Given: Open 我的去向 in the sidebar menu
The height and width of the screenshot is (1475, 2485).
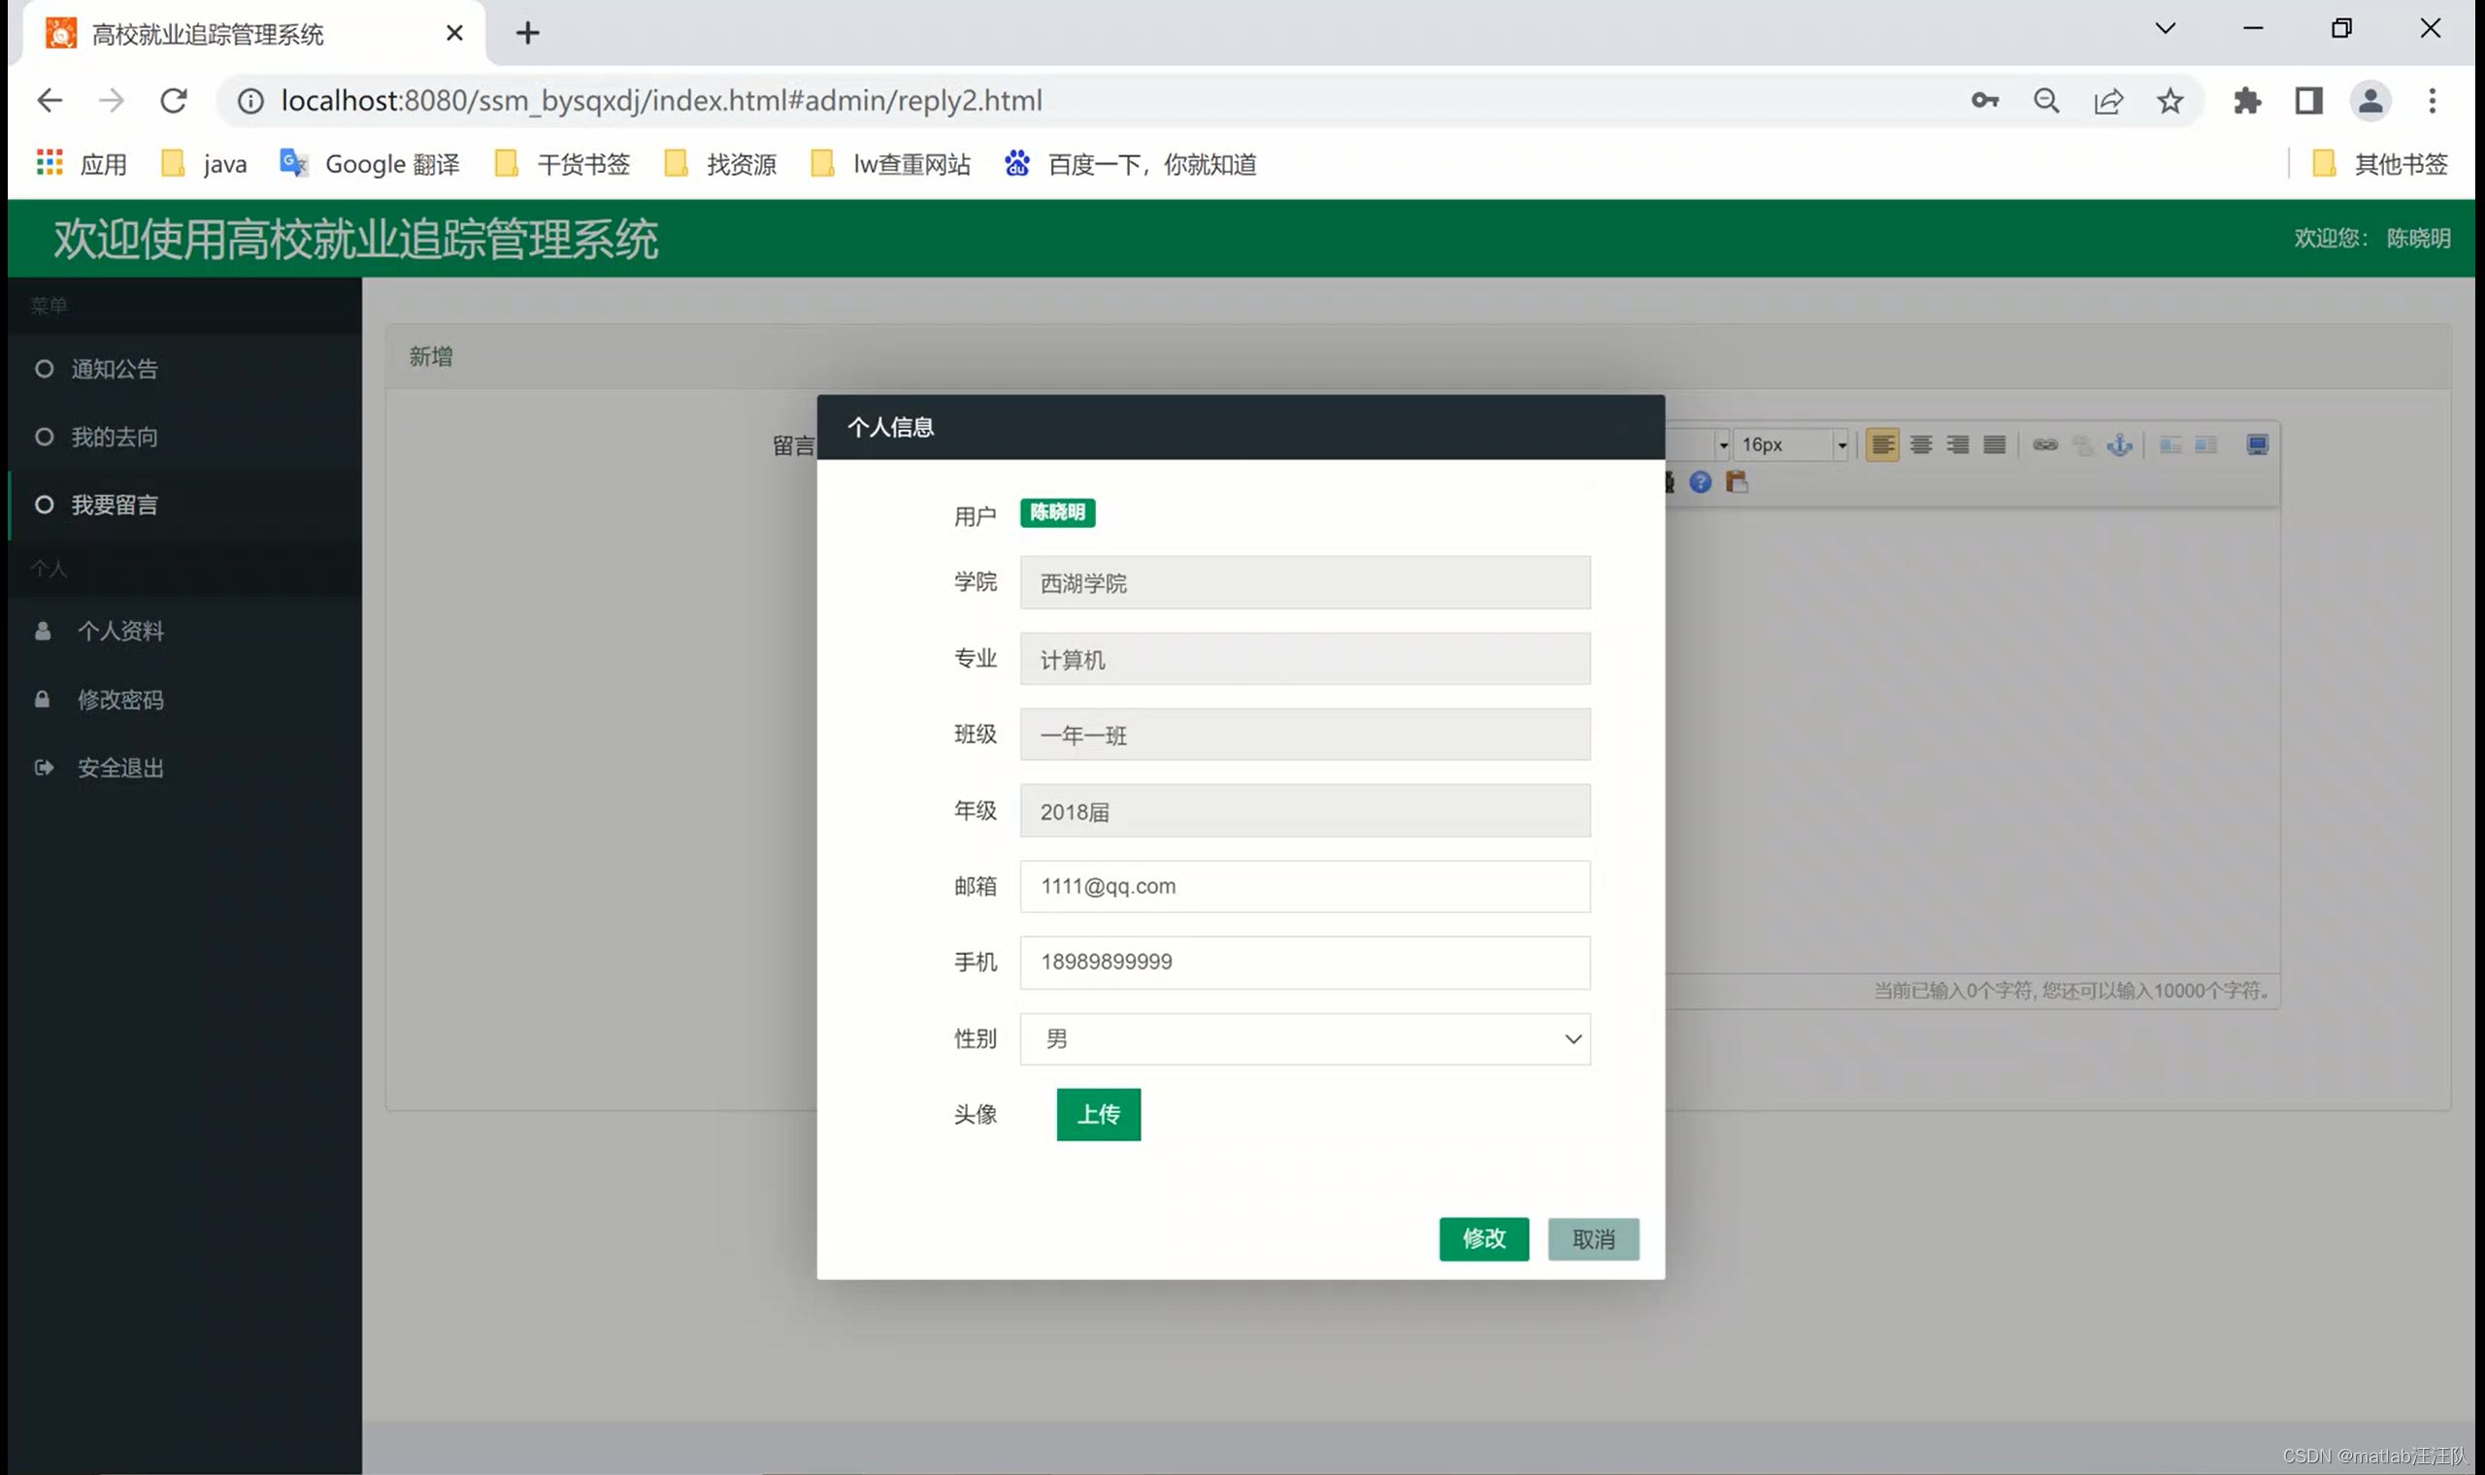Looking at the screenshot, I should click(115, 438).
